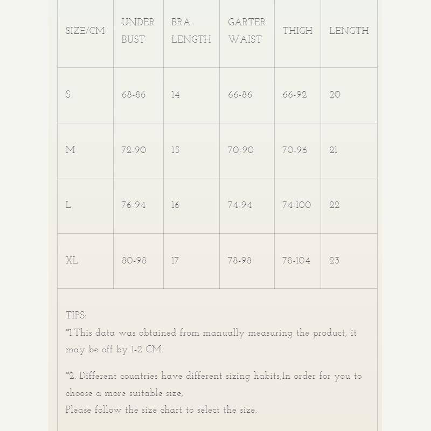Select the 78-104 thigh cell
The image size is (431, 431).
click(296, 261)
